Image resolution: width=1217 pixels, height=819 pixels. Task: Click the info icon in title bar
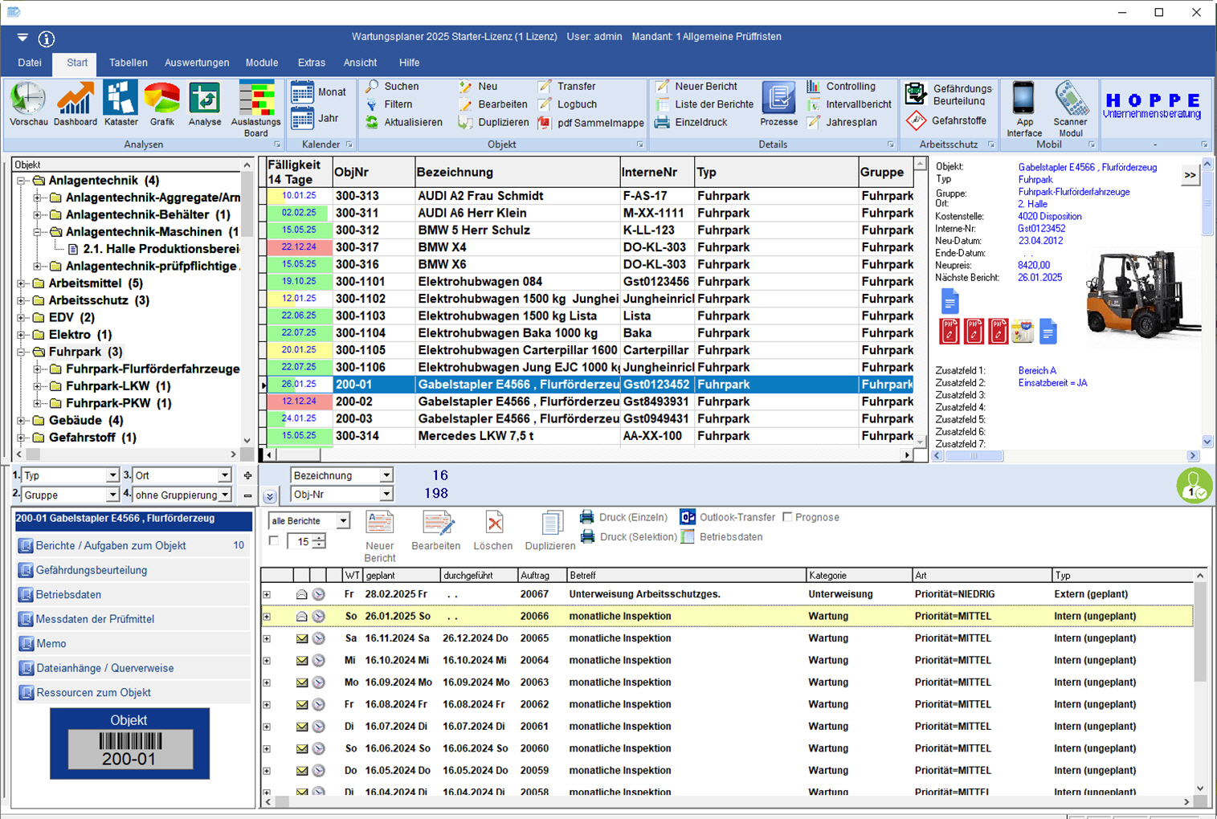click(x=47, y=39)
